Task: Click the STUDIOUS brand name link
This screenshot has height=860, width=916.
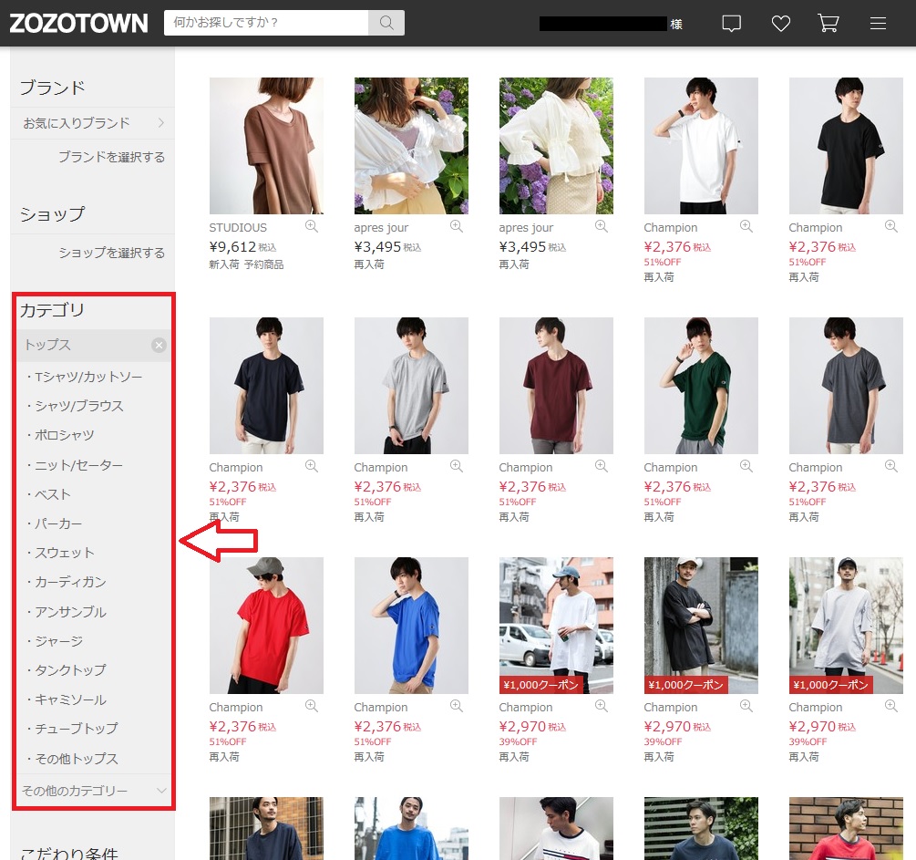Action: coord(238,227)
